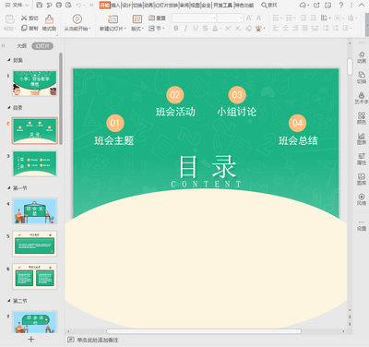Toggle Strikethrough S formatting button

(x=206, y=29)
